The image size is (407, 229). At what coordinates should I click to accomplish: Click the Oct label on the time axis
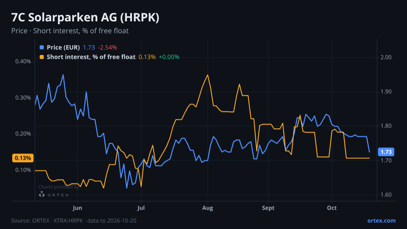pos(332,208)
